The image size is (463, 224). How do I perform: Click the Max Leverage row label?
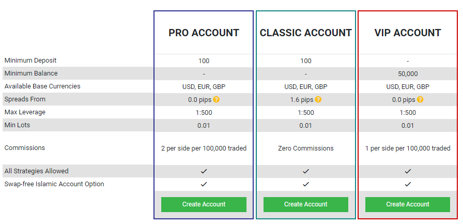(x=25, y=112)
